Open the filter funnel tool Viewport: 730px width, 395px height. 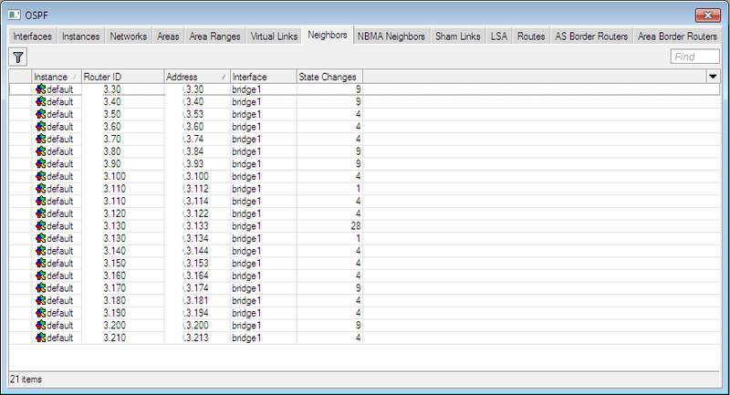click(x=18, y=57)
